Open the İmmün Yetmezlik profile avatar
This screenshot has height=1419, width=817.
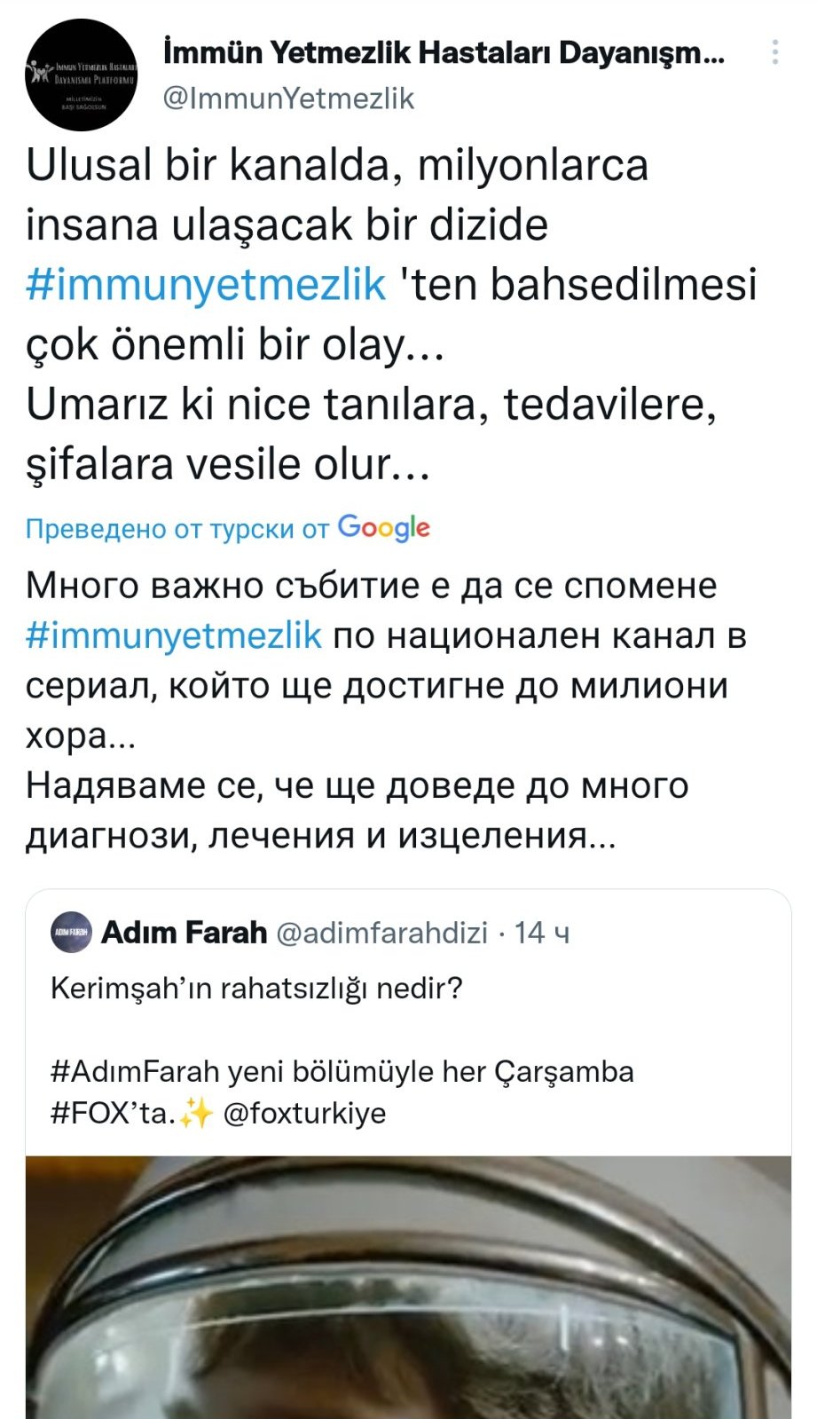[x=81, y=75]
